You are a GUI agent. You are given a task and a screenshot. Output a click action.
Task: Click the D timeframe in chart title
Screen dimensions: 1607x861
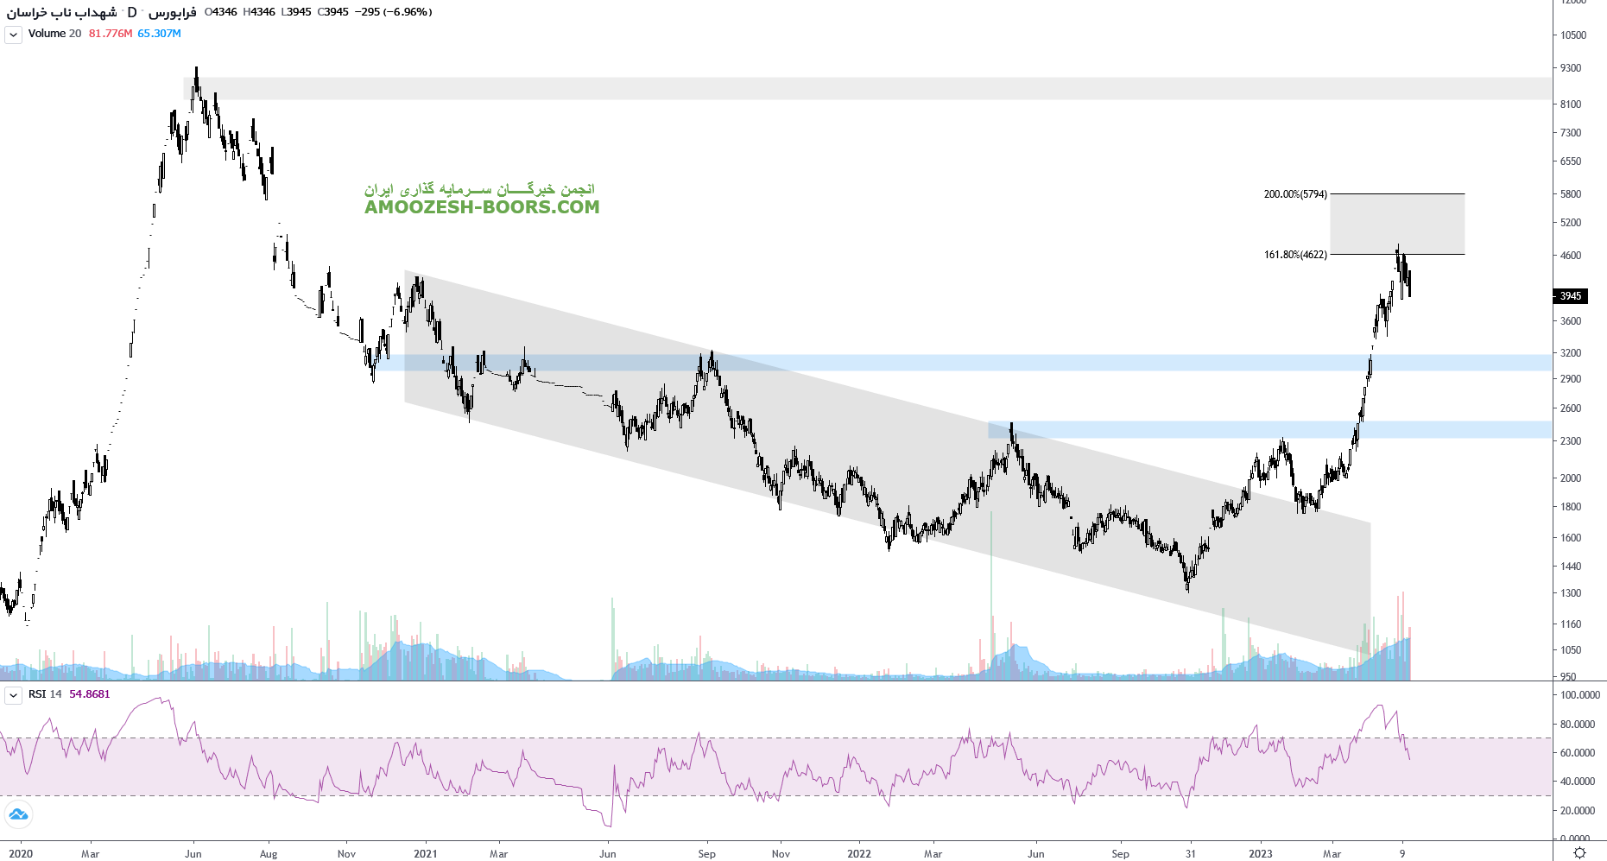132,12
